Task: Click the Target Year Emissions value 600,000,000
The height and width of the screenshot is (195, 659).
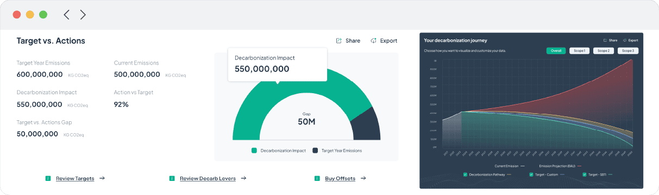Action: click(40, 74)
